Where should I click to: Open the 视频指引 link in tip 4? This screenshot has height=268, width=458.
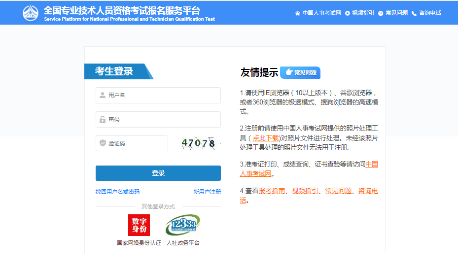coord(305,191)
